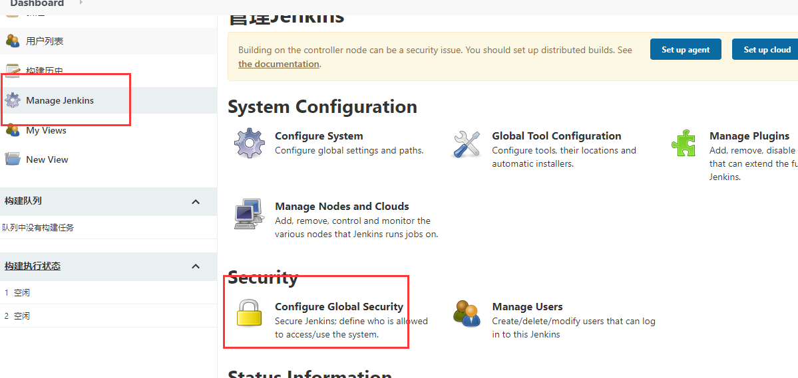
Task: Click the Configure Global Security padlock icon
Action: (x=250, y=312)
